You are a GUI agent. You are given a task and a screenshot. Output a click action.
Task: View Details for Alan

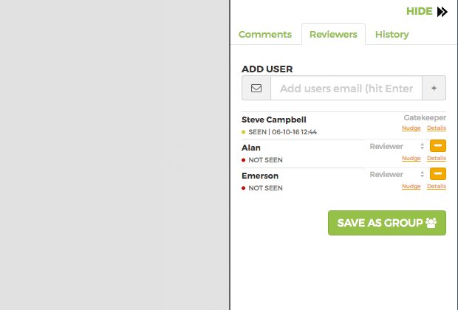[x=437, y=158]
